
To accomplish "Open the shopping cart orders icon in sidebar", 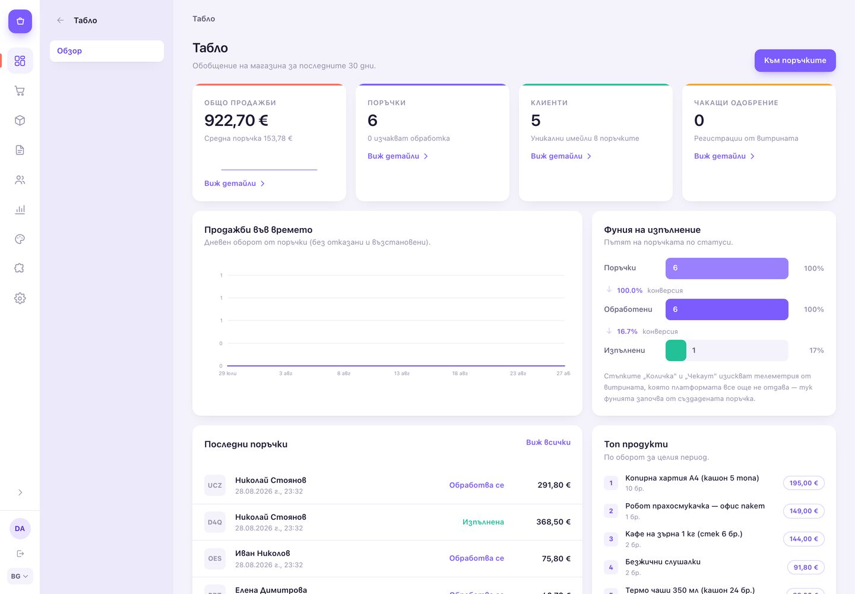I will point(20,91).
